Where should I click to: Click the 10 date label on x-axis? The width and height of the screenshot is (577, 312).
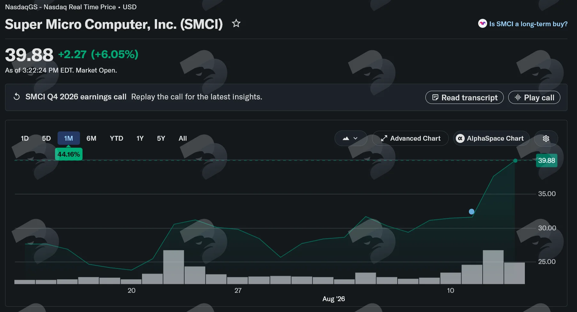tap(450, 291)
